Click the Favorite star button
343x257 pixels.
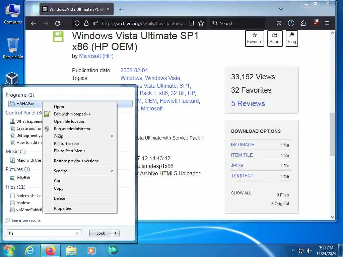[255, 38]
